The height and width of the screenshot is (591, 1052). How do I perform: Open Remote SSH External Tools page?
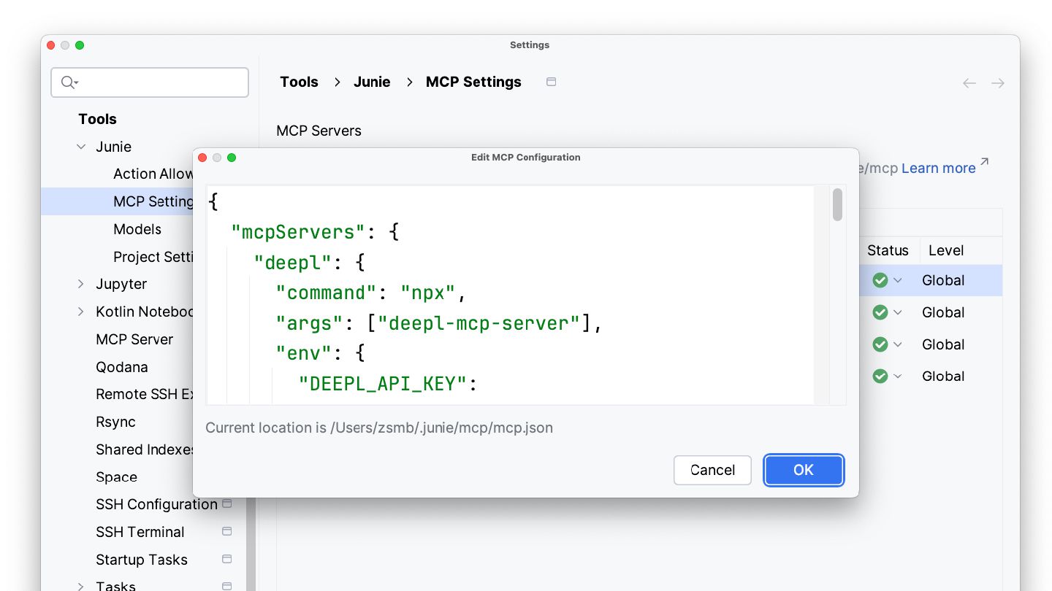pyautogui.click(x=144, y=394)
